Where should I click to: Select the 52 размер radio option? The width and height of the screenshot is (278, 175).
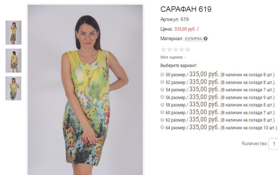click(162, 82)
